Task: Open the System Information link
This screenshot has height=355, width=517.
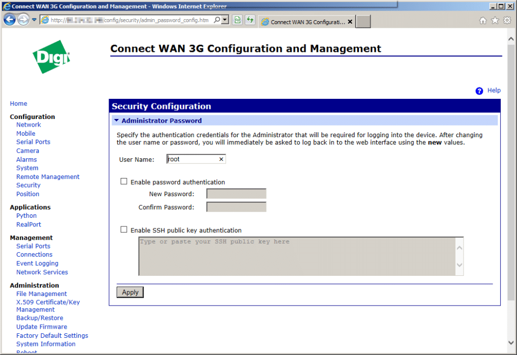Action: pyautogui.click(x=46, y=344)
